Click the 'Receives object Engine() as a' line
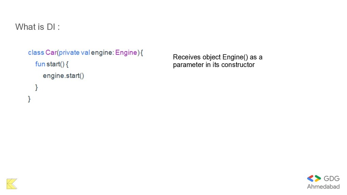Image resolution: width=347 pixels, height=195 pixels. click(218, 57)
